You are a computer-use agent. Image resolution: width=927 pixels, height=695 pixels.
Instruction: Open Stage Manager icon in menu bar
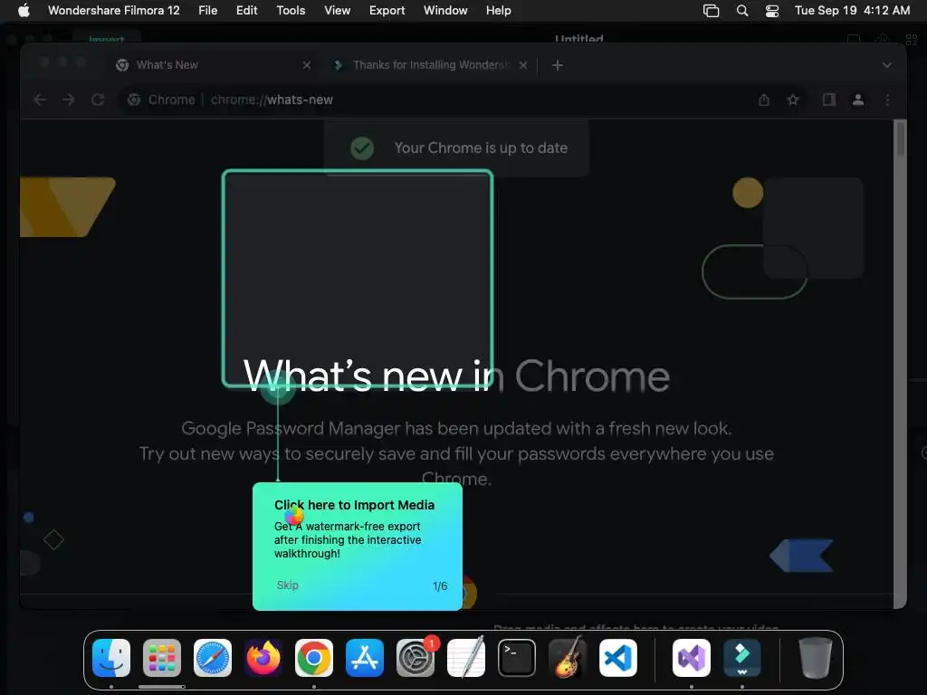(x=711, y=11)
